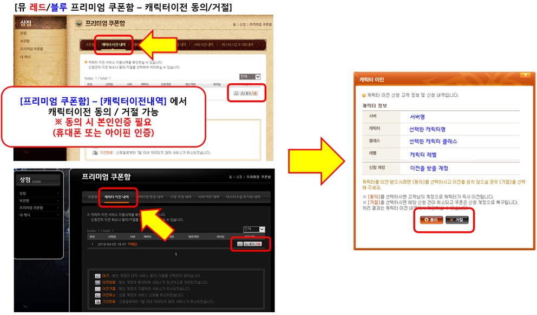Click 캐릭터 정보 heading in popup
The width and height of the screenshot is (537, 315).
pyautogui.click(x=375, y=105)
